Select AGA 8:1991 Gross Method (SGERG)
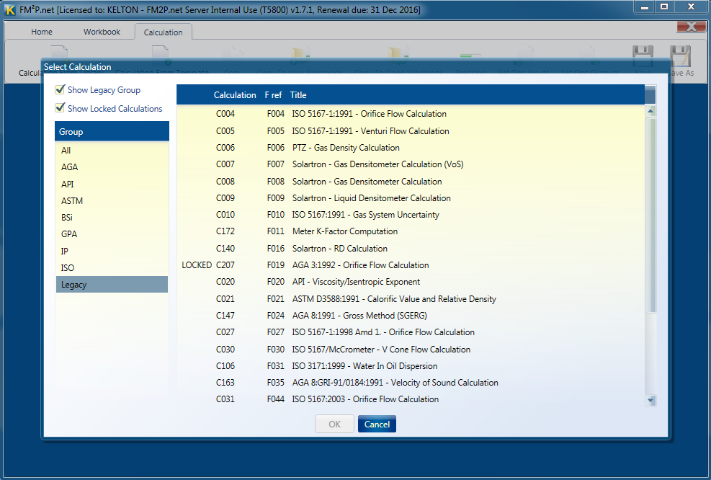Viewport: 711px width, 480px height. click(x=411, y=315)
